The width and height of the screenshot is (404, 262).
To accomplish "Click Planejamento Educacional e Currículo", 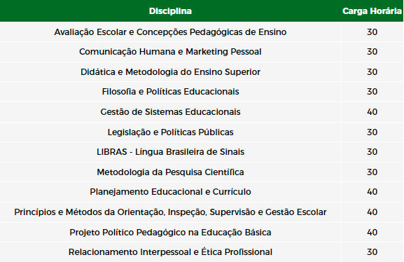I will click(x=170, y=192).
